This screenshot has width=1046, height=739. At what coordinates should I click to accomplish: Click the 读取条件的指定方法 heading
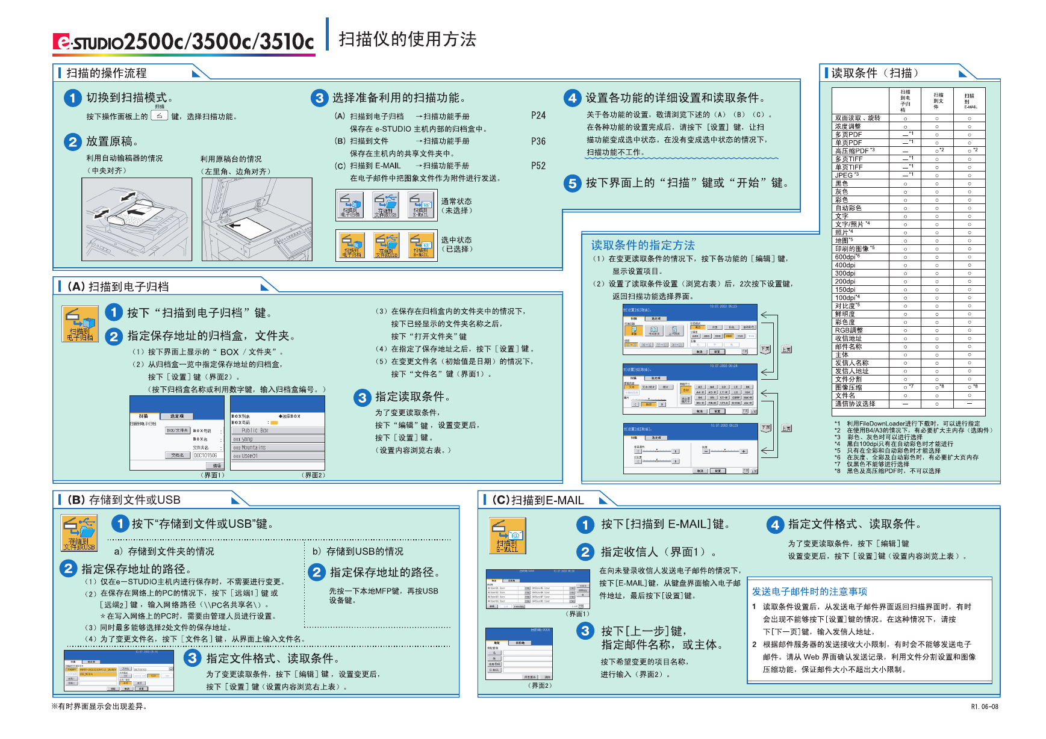(x=643, y=245)
